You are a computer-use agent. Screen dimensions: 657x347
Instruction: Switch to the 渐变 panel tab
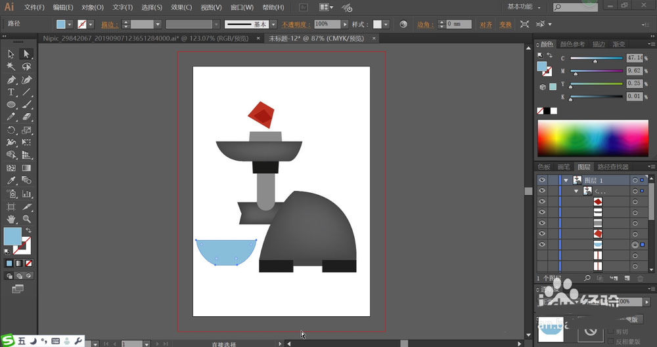(x=618, y=44)
